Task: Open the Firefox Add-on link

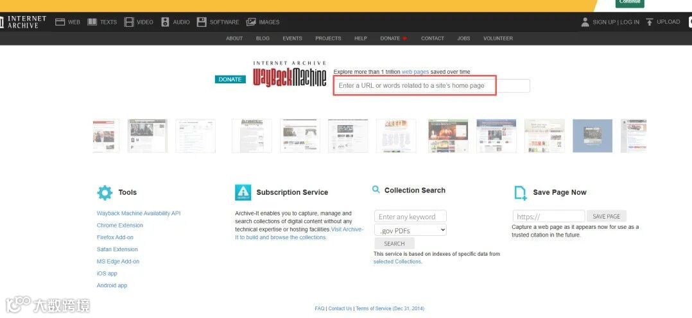Action: tap(115, 237)
